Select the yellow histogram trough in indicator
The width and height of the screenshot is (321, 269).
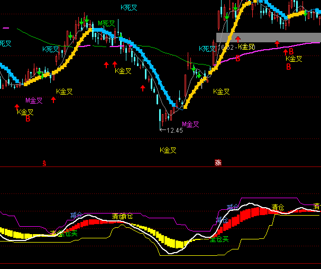pos(177,243)
